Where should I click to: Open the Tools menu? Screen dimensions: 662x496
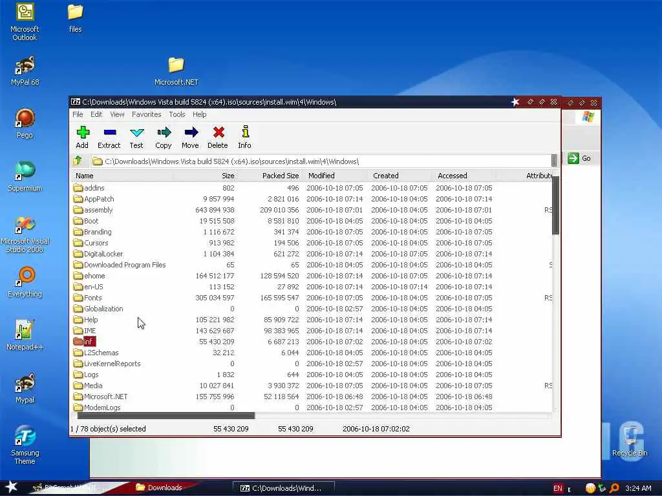pyautogui.click(x=177, y=114)
